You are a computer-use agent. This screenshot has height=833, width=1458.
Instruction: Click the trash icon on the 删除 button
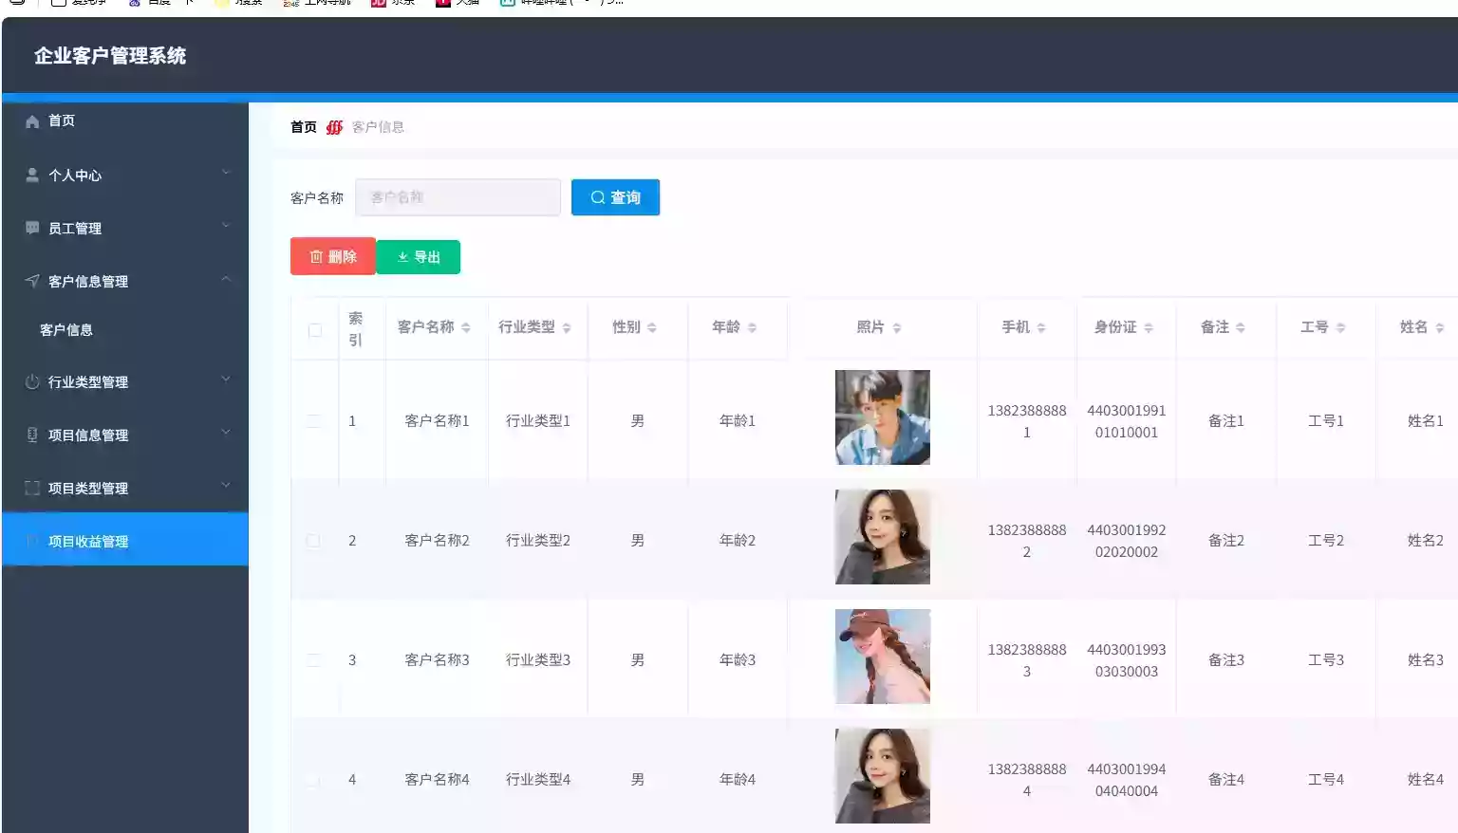tap(317, 256)
